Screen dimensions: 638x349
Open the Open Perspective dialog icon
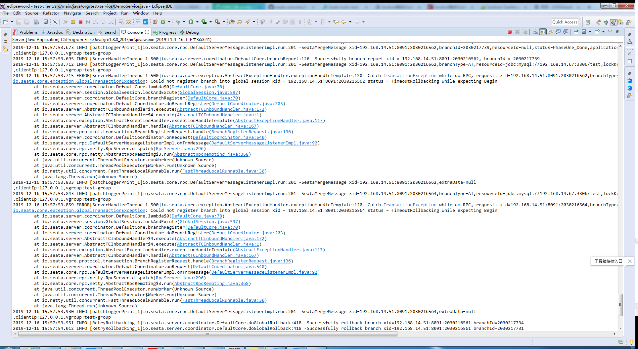pos(588,22)
